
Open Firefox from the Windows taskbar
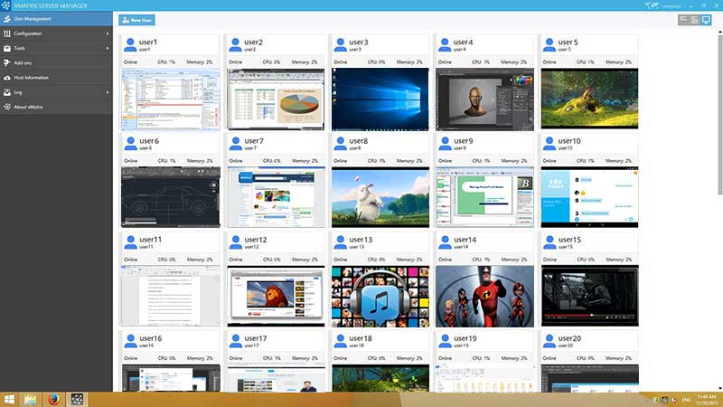coord(54,398)
